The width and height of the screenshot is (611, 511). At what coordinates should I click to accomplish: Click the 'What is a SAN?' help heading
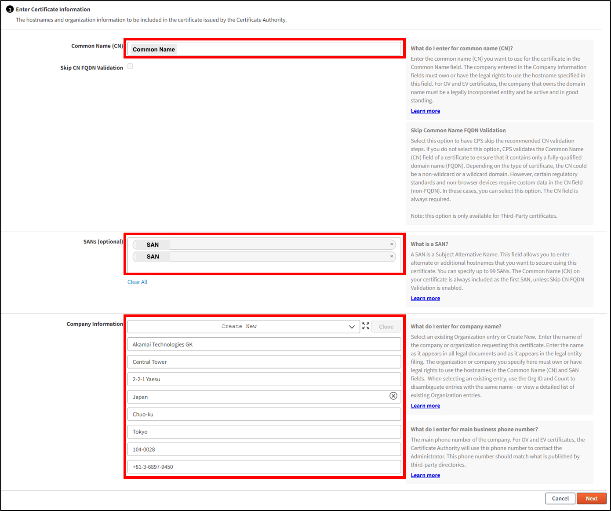coord(429,244)
